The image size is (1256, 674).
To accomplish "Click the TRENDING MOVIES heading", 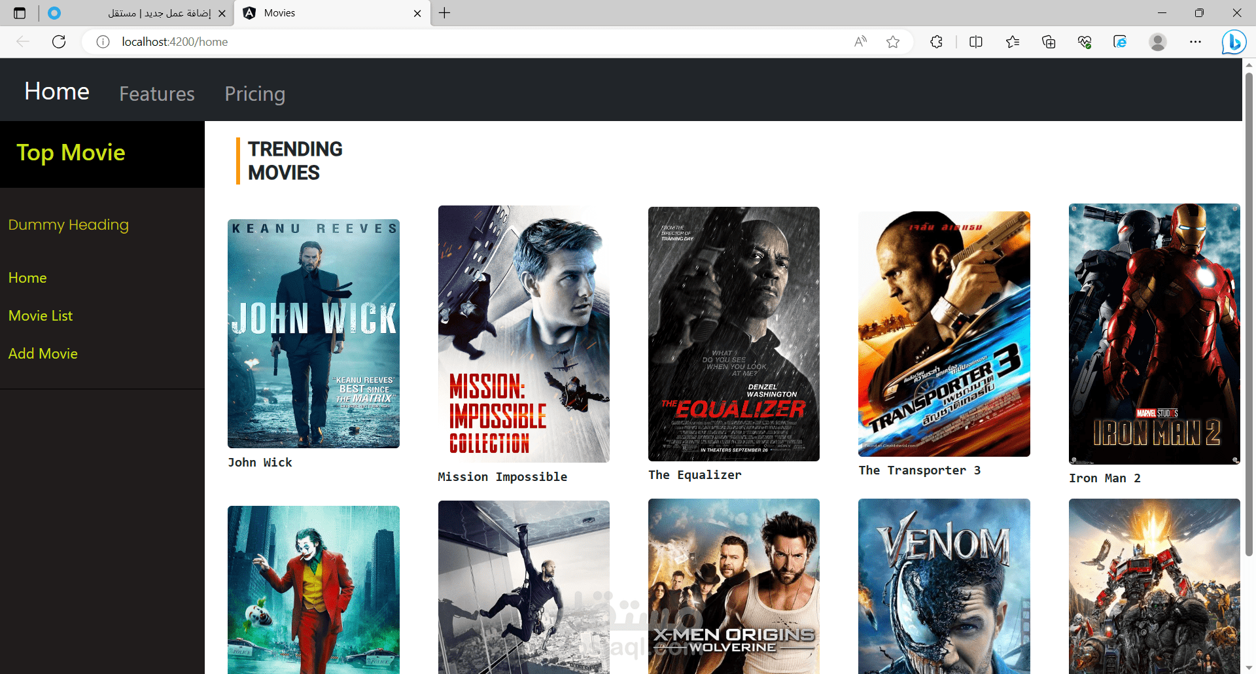I will click(295, 161).
